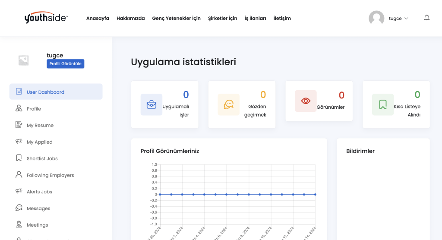
Task: Click the Profile sidebar icon
Action: [19, 108]
